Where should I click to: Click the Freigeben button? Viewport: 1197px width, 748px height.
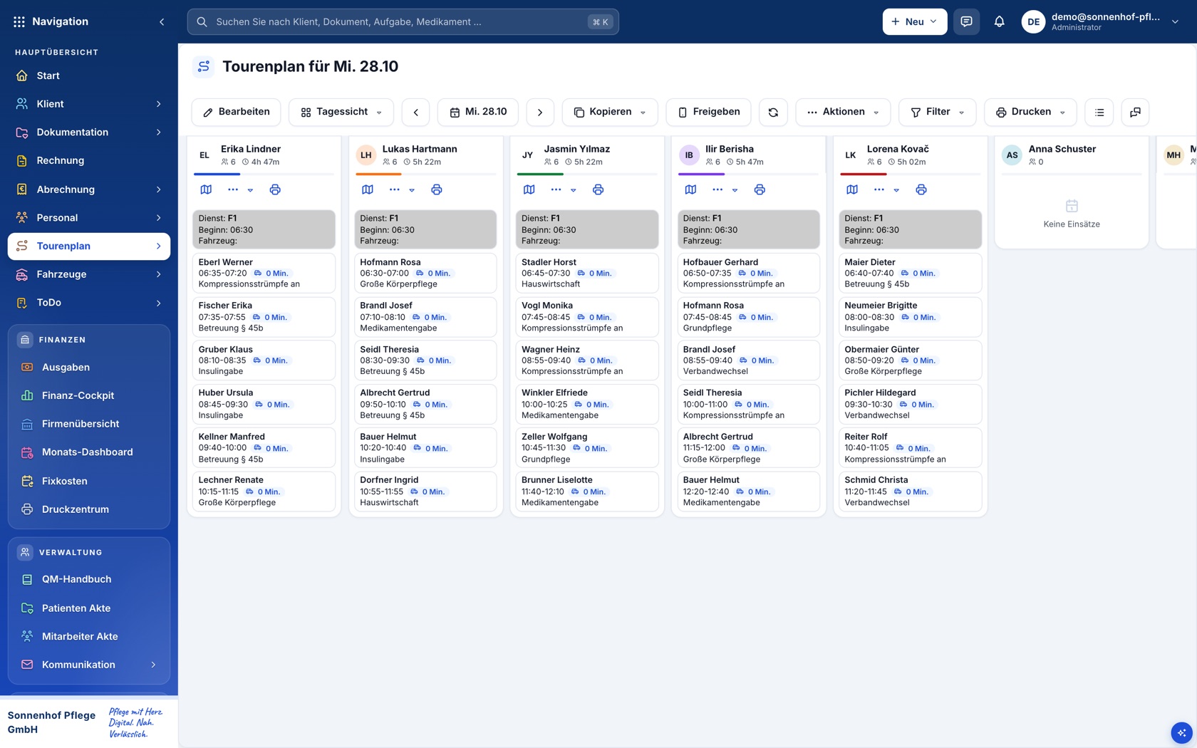[708, 113]
